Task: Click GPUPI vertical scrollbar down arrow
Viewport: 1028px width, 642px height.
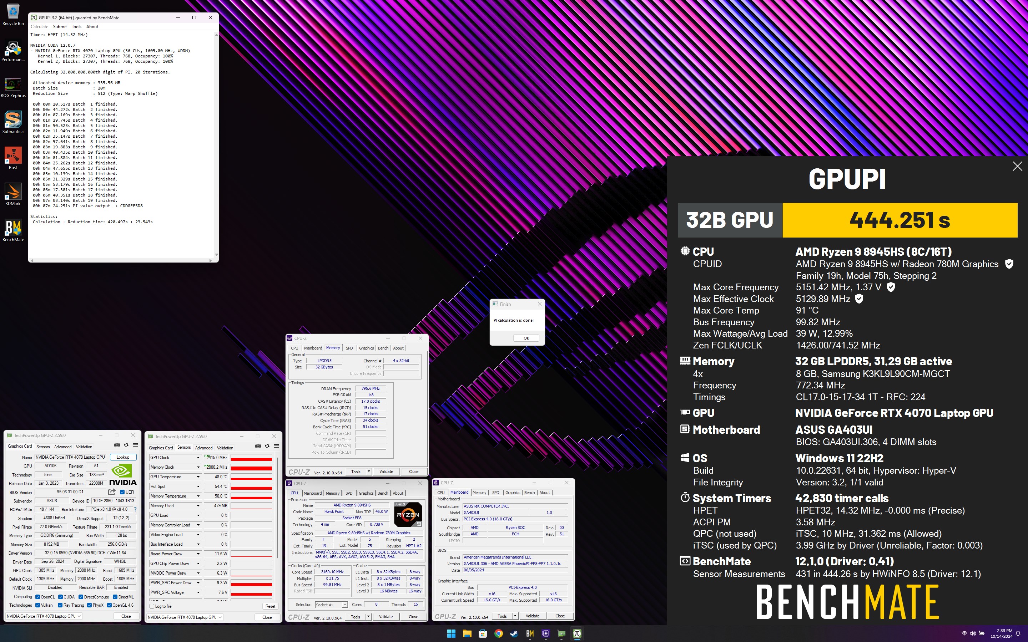Action: (217, 255)
